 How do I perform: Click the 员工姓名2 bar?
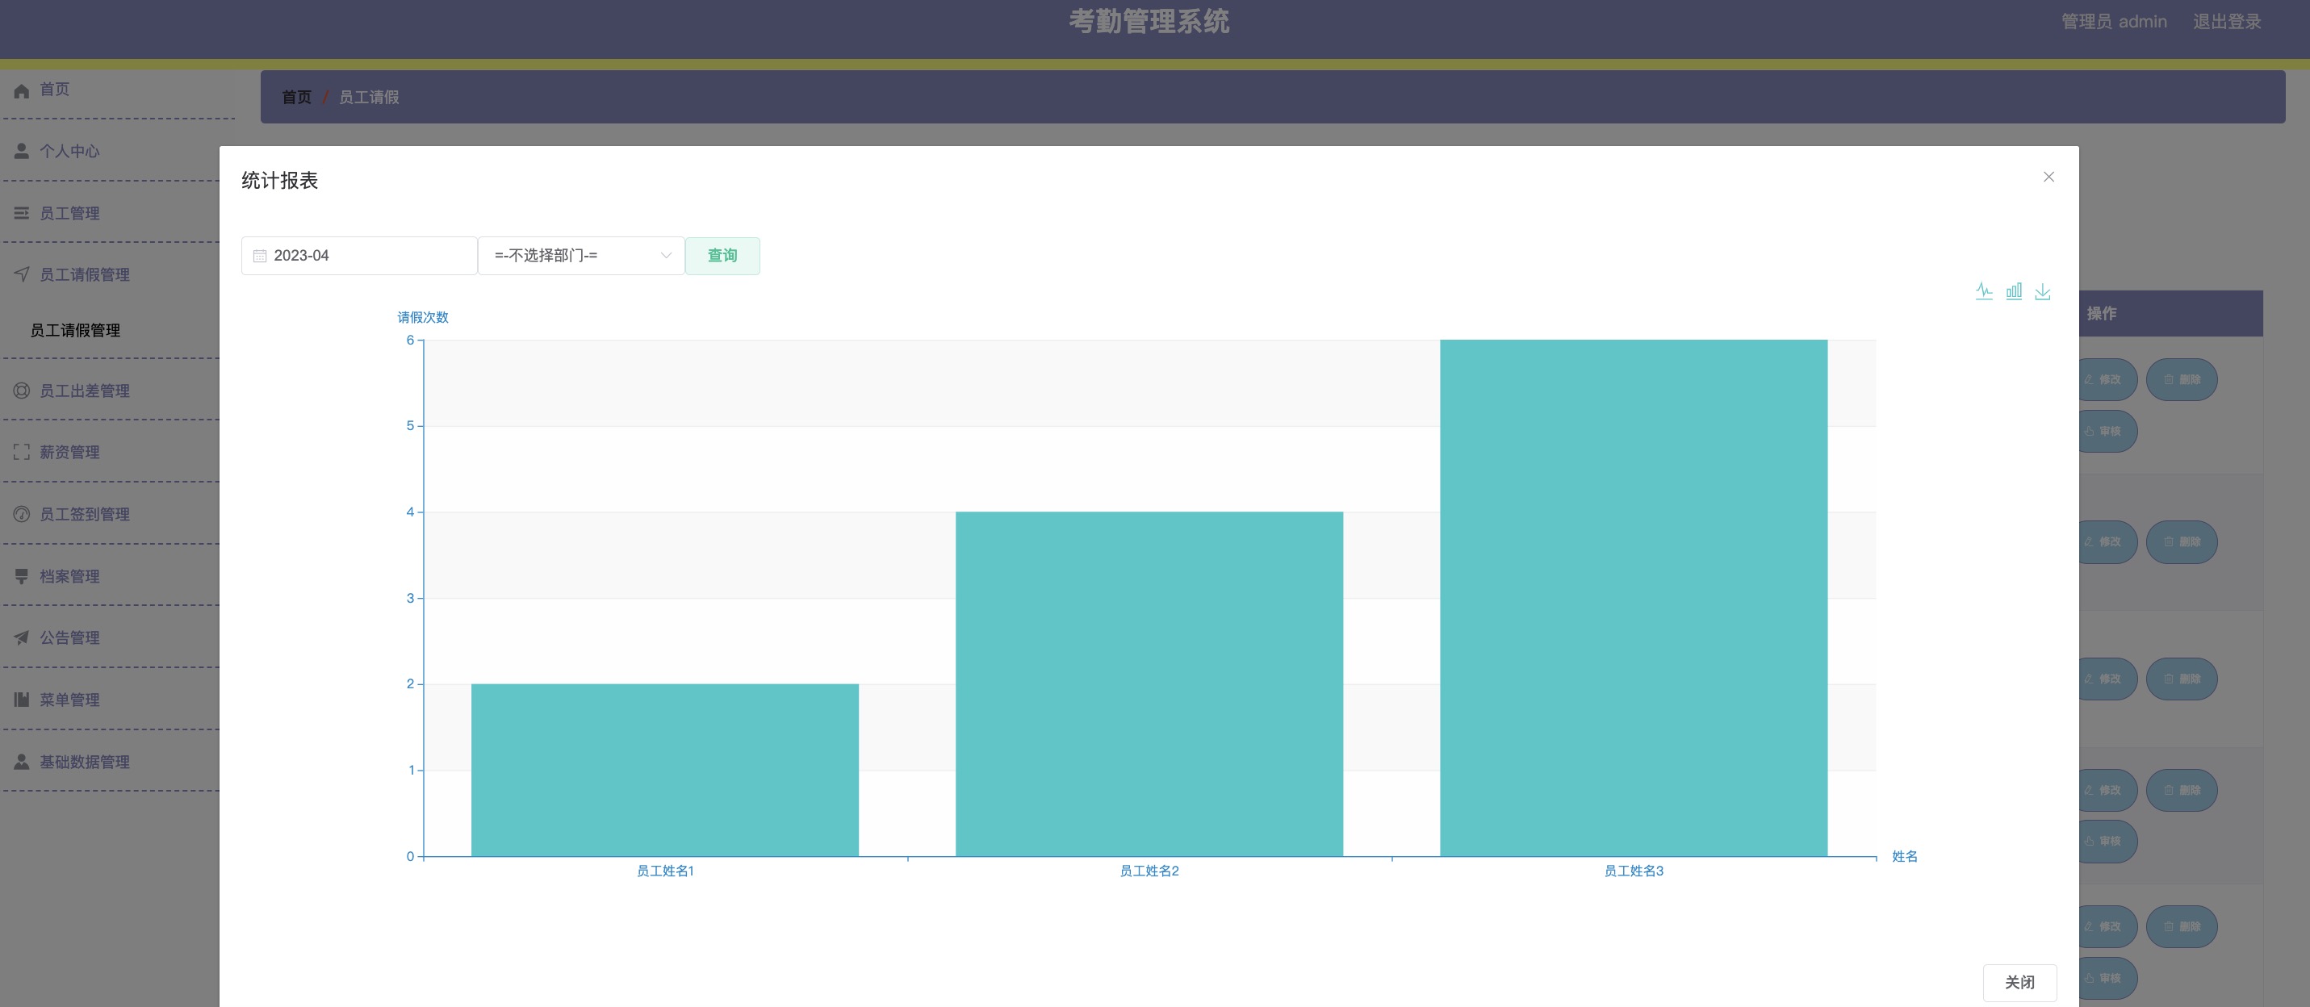pos(1149,683)
